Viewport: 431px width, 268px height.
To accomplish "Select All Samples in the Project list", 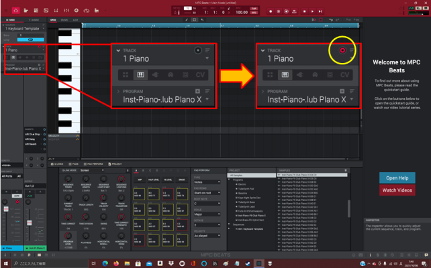I will tap(252, 176).
